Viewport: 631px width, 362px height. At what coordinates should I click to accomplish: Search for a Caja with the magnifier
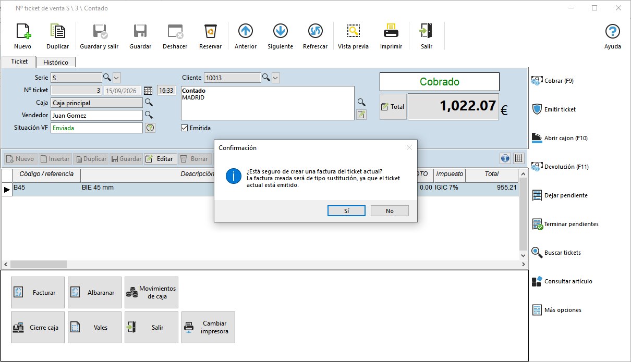149,103
